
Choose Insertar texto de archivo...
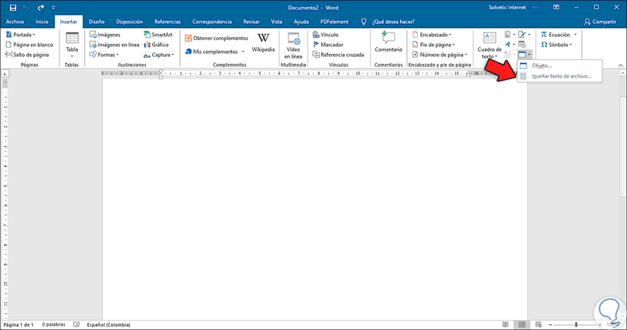559,76
